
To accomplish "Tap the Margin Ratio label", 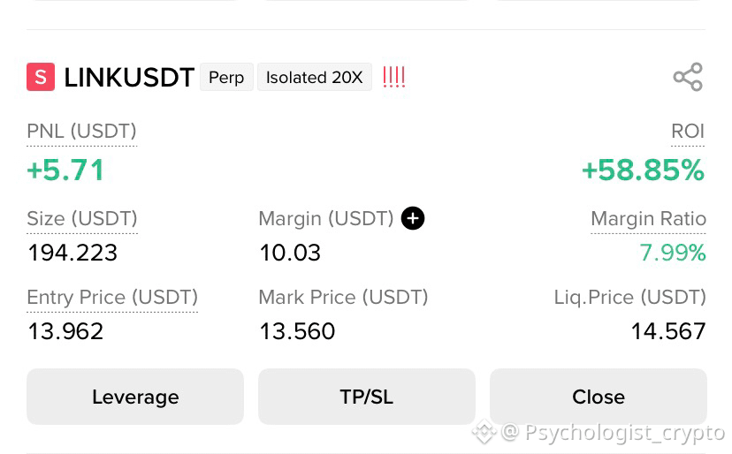I will (648, 219).
